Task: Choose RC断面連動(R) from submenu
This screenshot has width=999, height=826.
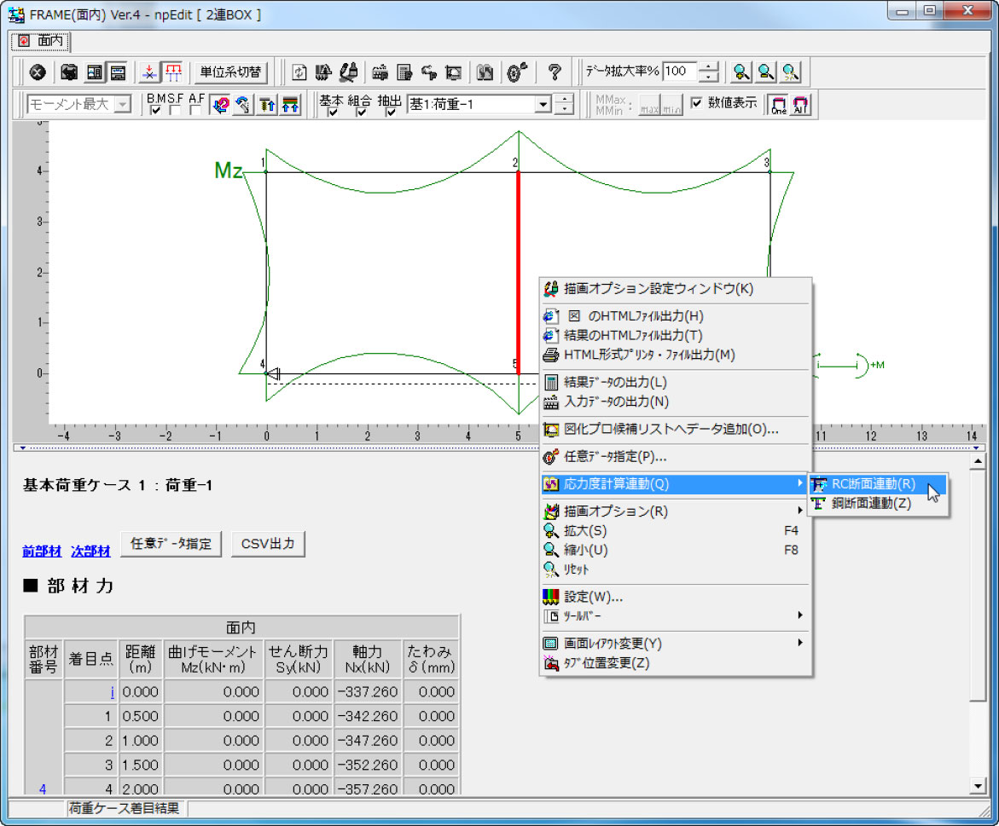Action: click(878, 483)
